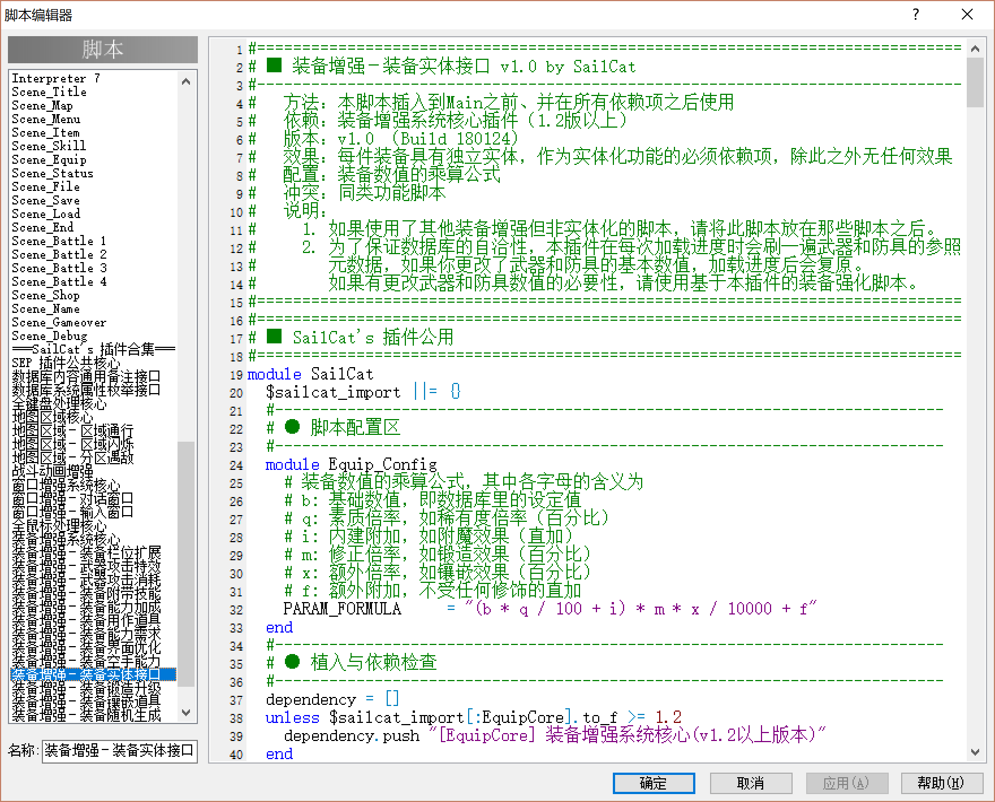
Task: Click the code editor scroll-down arrow
Action: [975, 752]
